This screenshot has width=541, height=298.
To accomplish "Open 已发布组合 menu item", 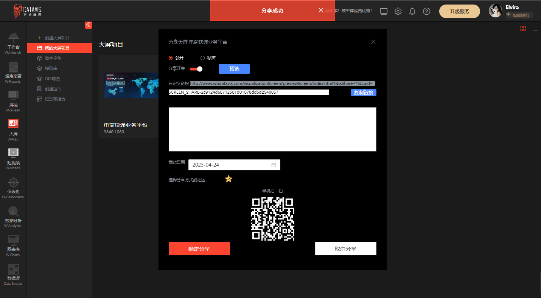I will tap(55, 99).
